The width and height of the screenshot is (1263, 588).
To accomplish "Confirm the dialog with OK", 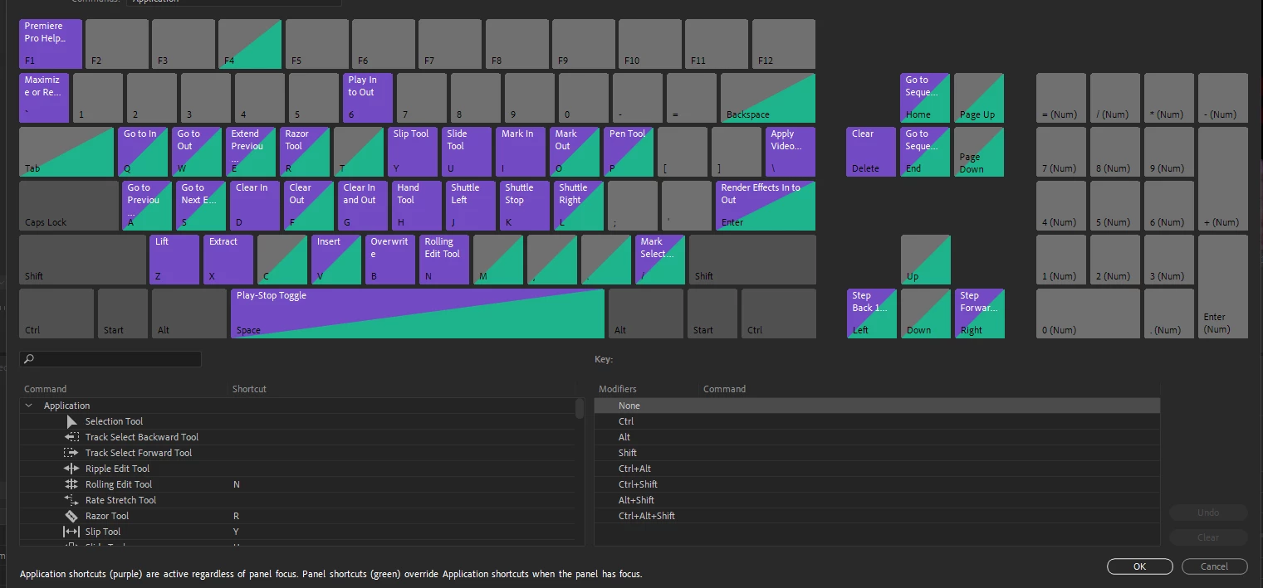I will pos(1139,566).
